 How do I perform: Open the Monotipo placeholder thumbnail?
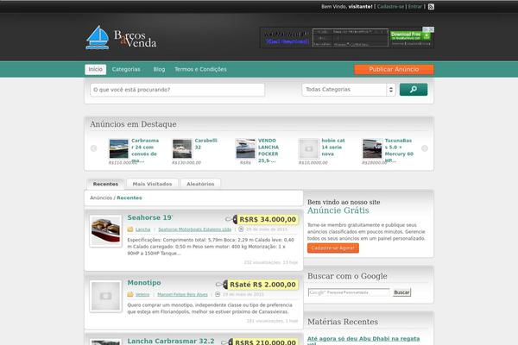105,296
